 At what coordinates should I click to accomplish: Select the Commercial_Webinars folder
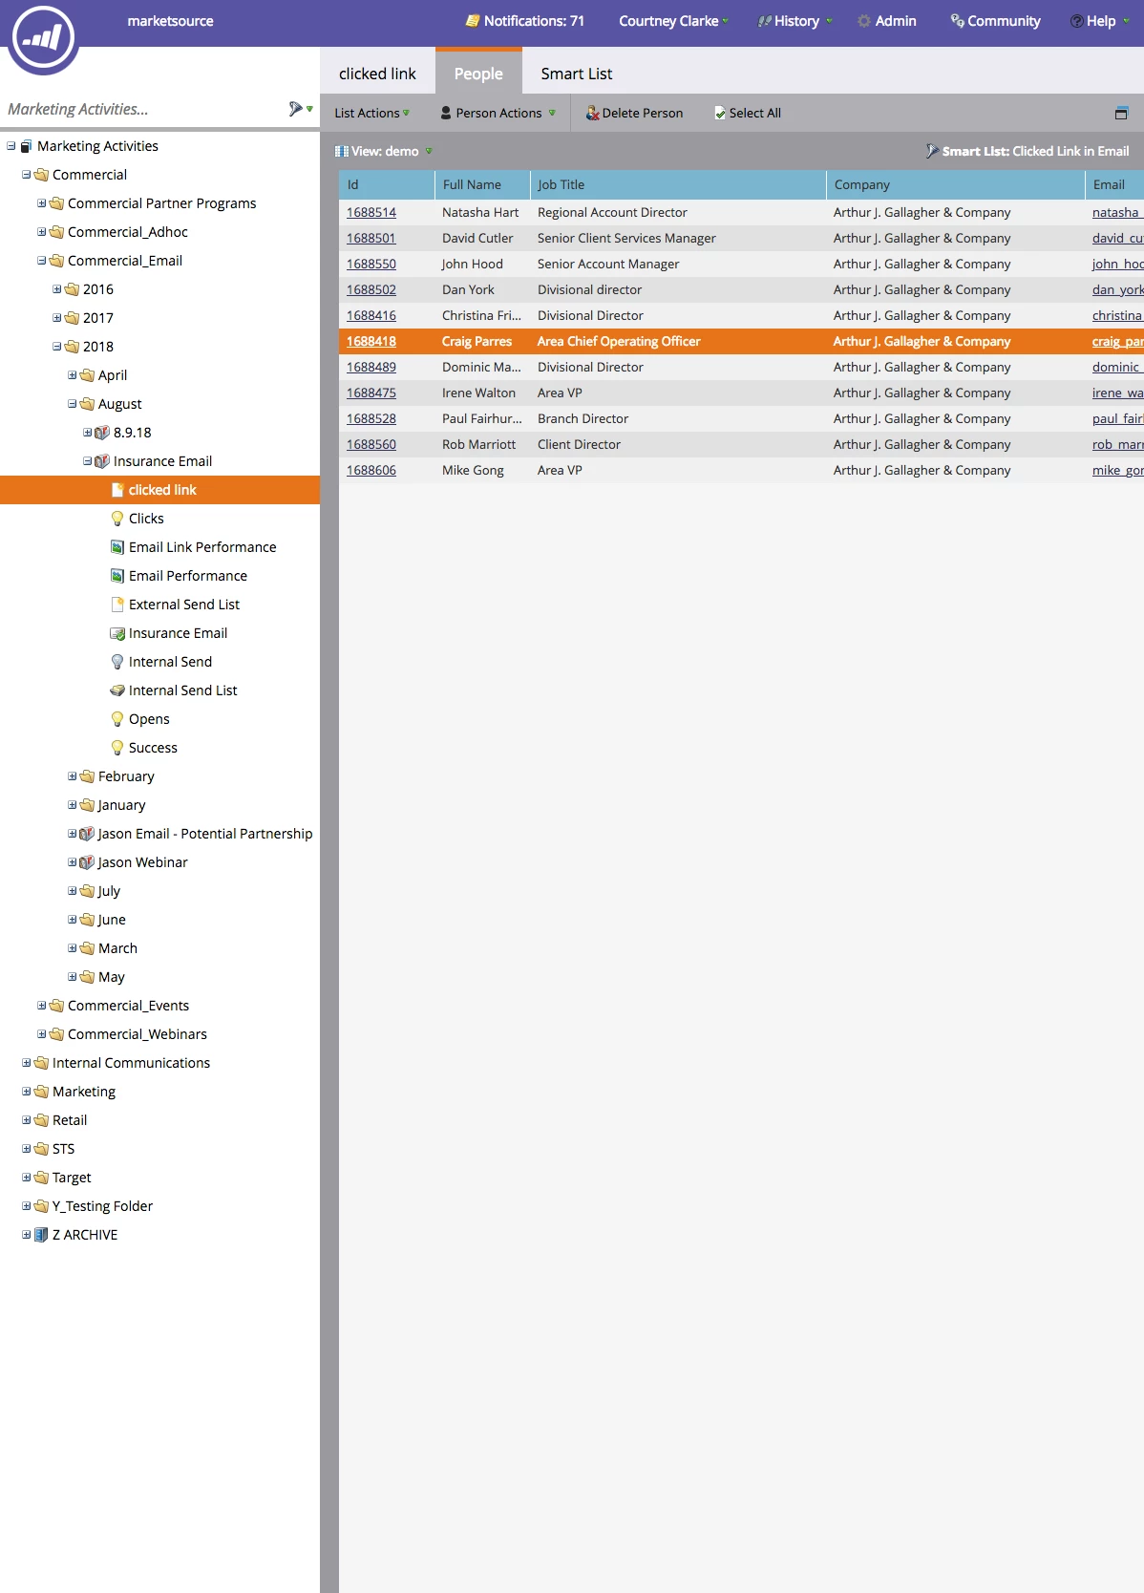[137, 1034]
